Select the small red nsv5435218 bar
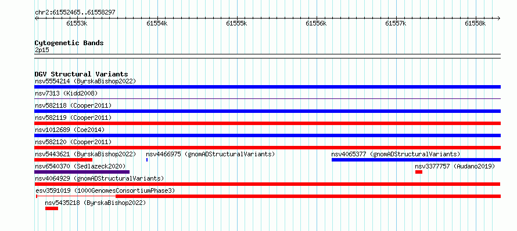This screenshot has height=231, width=517. (x=52, y=208)
